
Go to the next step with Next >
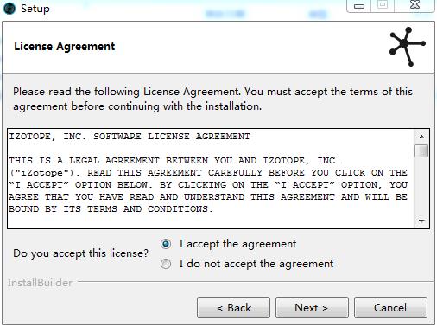[312, 308]
